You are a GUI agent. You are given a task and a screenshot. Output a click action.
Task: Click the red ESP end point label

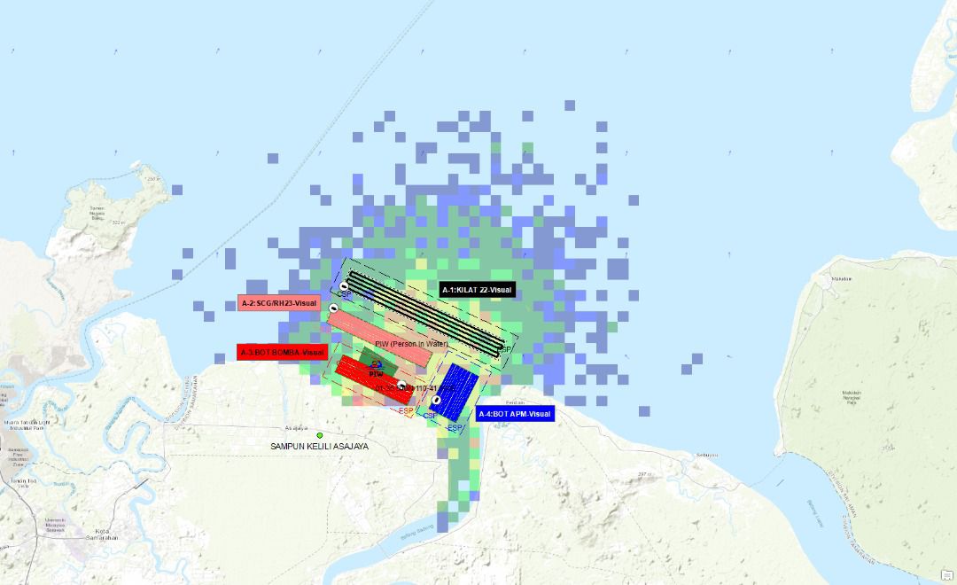click(x=406, y=411)
